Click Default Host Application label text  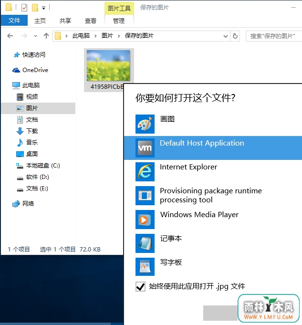click(x=202, y=143)
